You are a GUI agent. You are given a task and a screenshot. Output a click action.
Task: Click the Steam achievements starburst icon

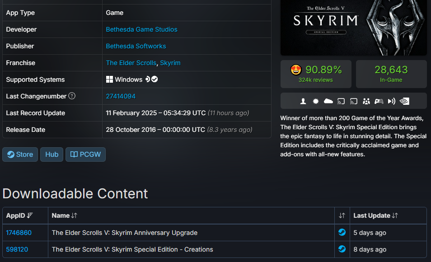(315, 101)
